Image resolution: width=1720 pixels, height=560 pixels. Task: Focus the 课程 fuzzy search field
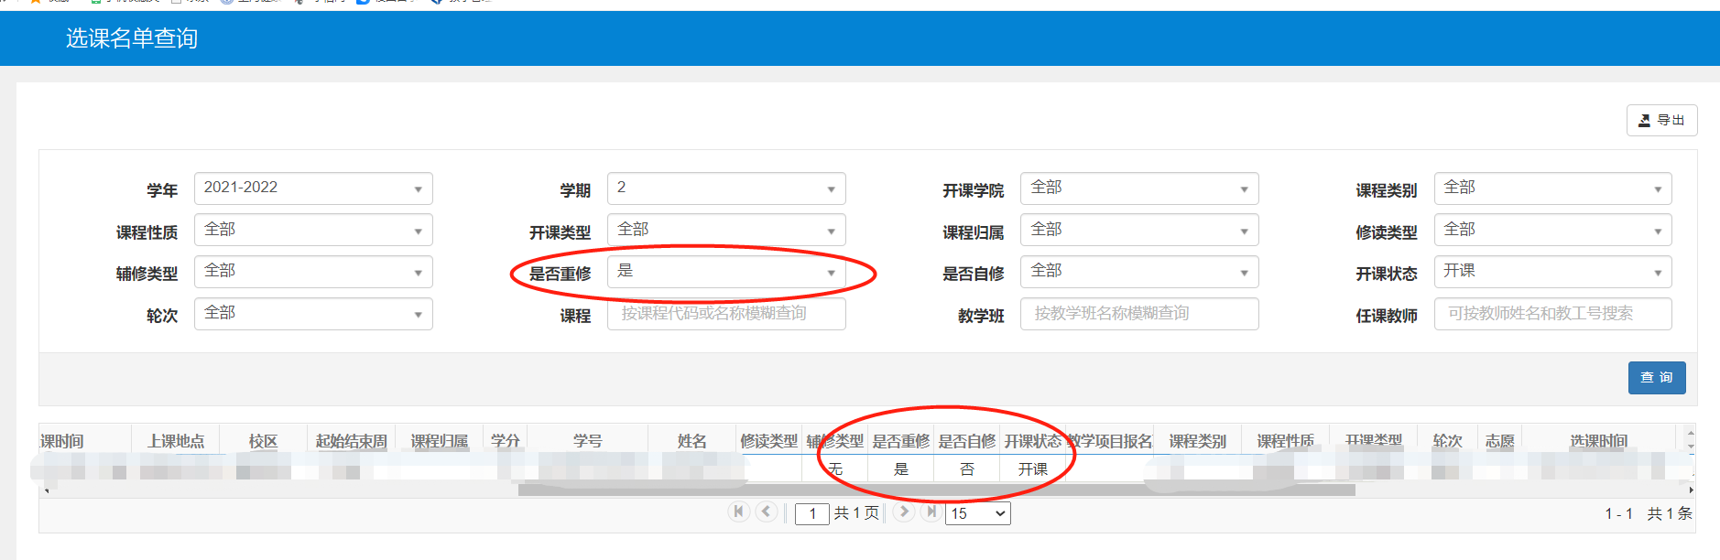pyautogui.click(x=725, y=314)
